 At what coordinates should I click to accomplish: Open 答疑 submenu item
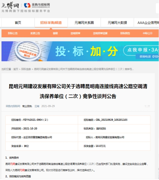55,33
